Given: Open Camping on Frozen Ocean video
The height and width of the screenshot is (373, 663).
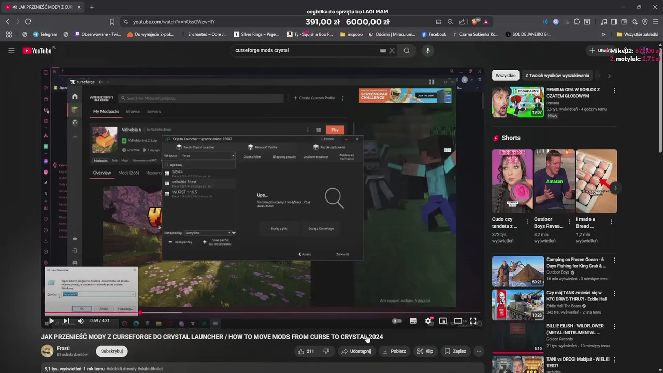Looking at the screenshot, I should (x=518, y=271).
